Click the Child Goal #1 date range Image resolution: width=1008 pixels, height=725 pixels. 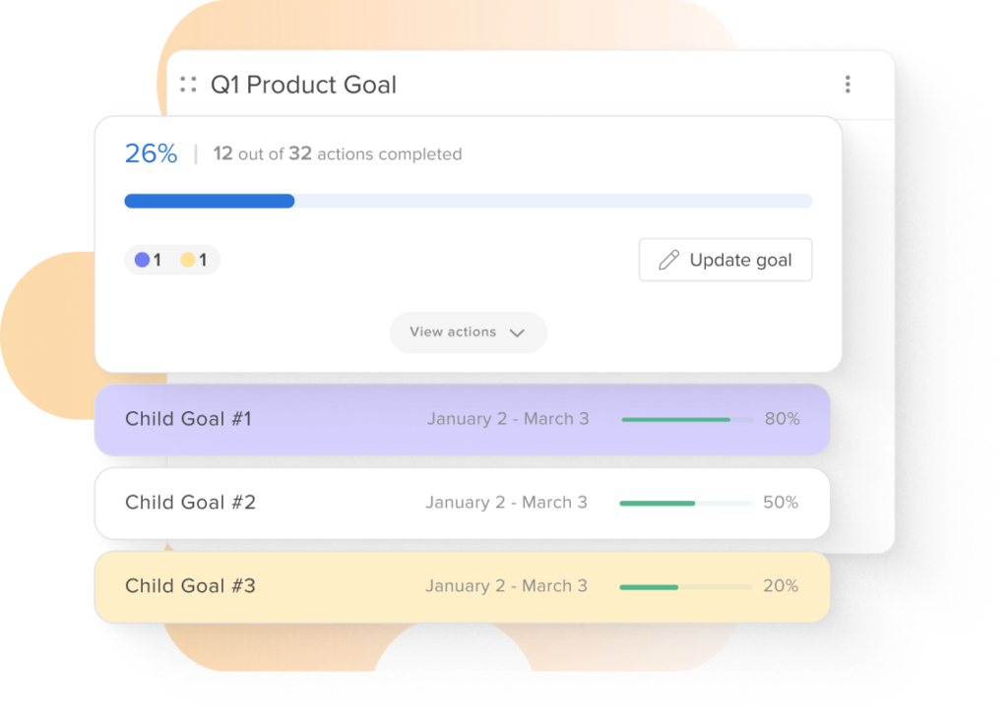coord(508,419)
